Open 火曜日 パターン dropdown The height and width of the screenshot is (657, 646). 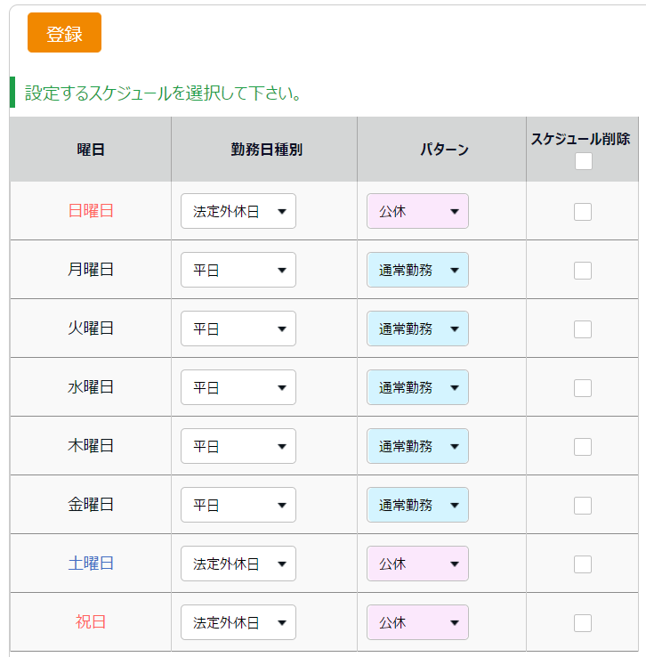[417, 328]
